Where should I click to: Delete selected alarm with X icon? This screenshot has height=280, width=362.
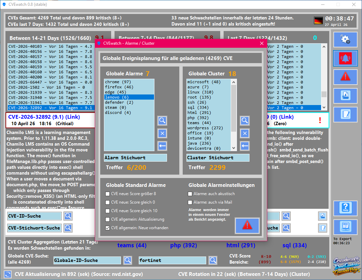[x=162, y=133]
